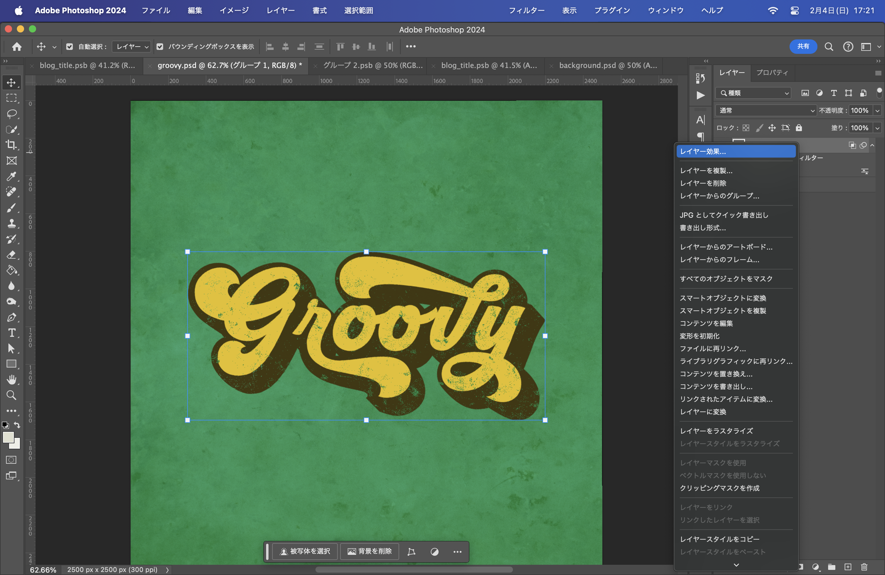885x575 pixels.
Task: Open the 自動選択 レイヤー dropdown
Action: (131, 47)
